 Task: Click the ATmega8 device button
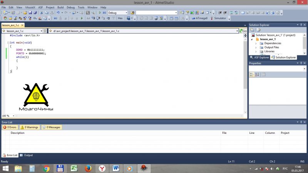[x=199, y=18]
